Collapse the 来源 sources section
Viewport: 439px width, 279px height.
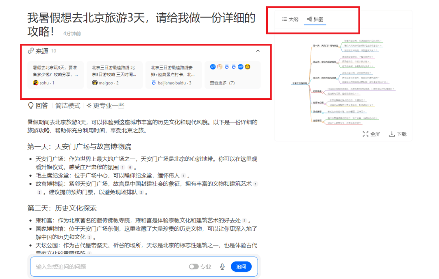click(x=258, y=51)
